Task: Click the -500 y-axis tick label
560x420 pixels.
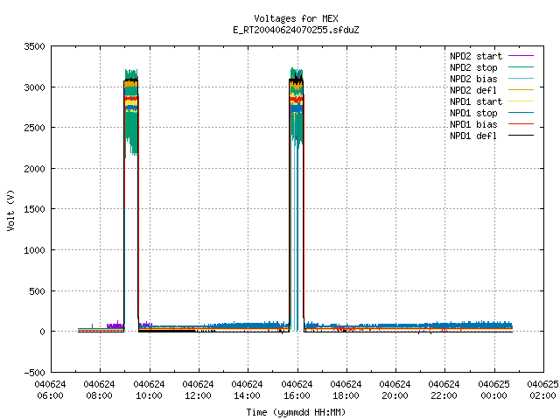Action: pos(34,373)
